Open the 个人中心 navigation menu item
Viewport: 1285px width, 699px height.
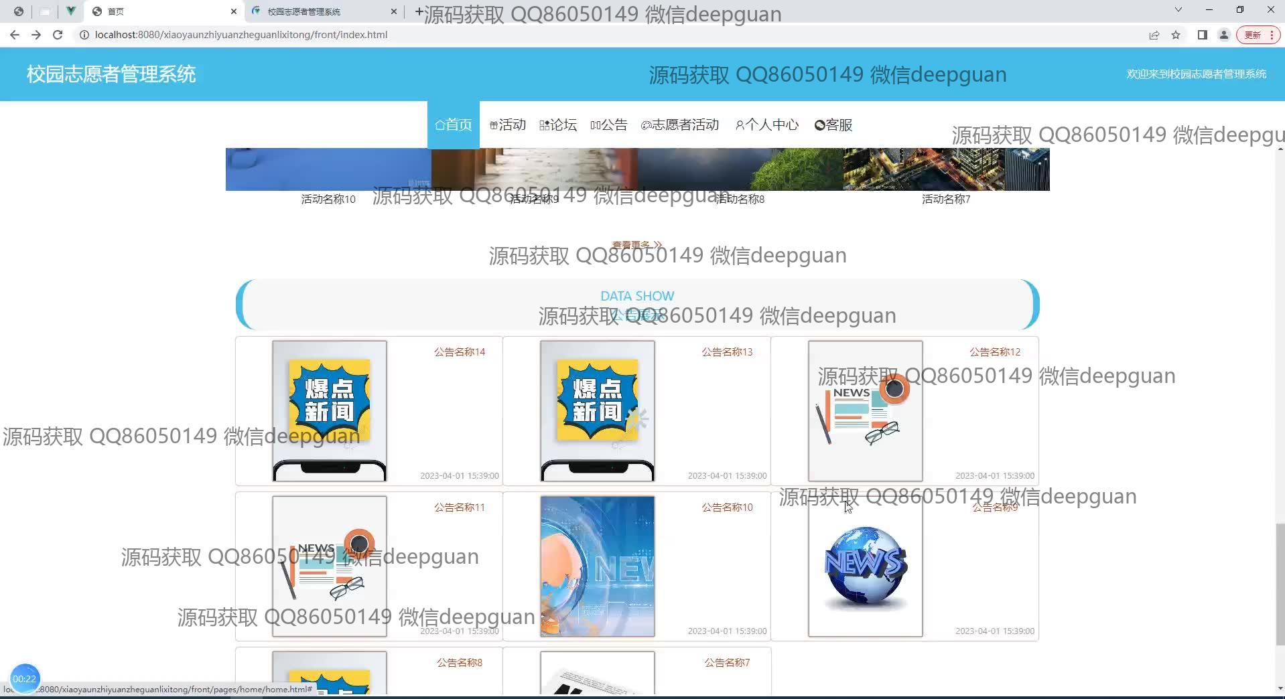pos(767,125)
